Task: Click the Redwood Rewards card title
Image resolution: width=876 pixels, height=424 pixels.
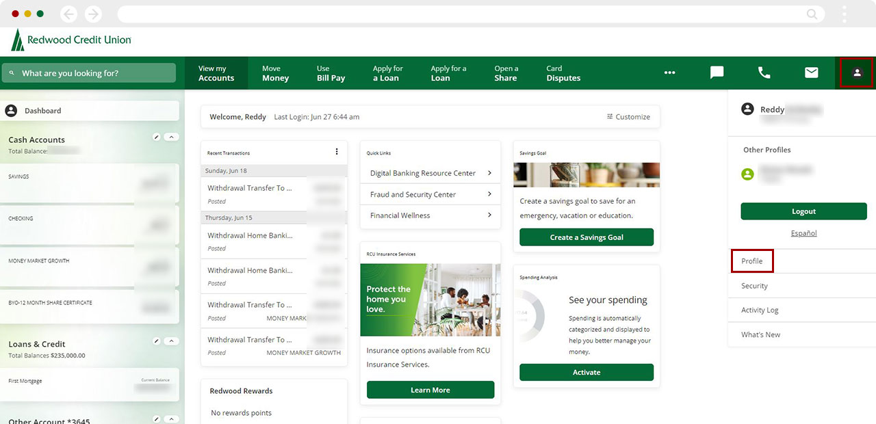Action: (x=241, y=391)
